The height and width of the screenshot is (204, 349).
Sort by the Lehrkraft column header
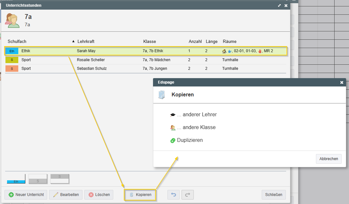(86, 42)
